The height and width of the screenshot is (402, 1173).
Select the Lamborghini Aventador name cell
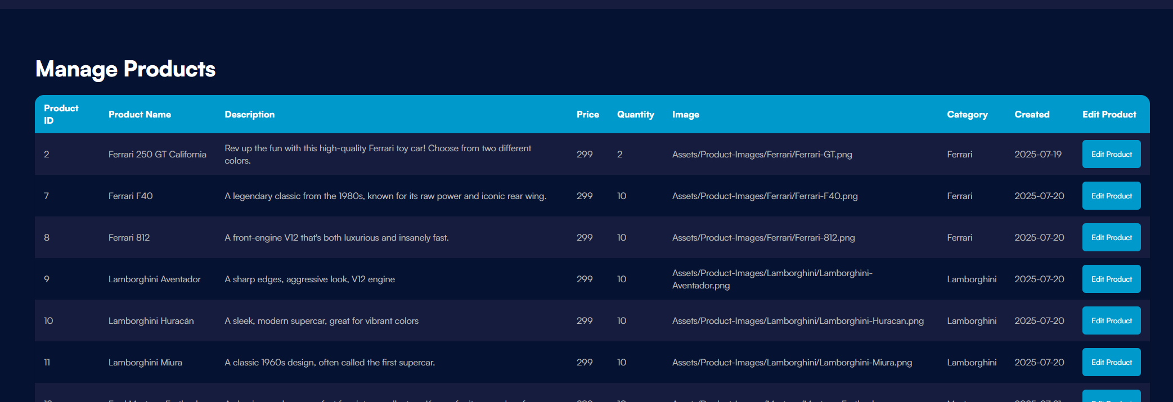point(154,279)
